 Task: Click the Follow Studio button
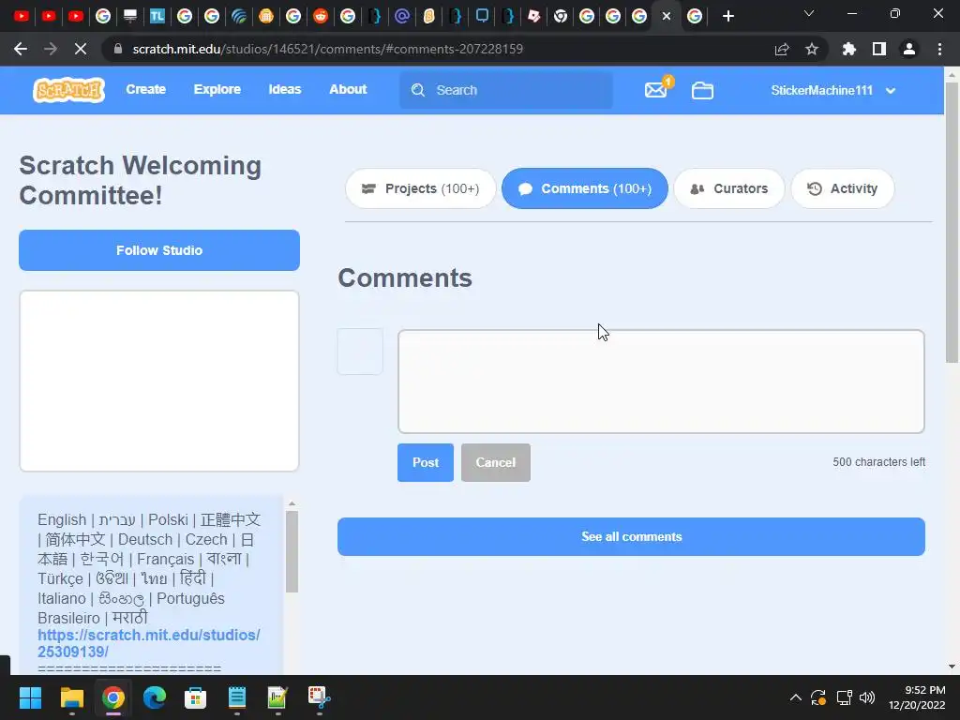(159, 250)
